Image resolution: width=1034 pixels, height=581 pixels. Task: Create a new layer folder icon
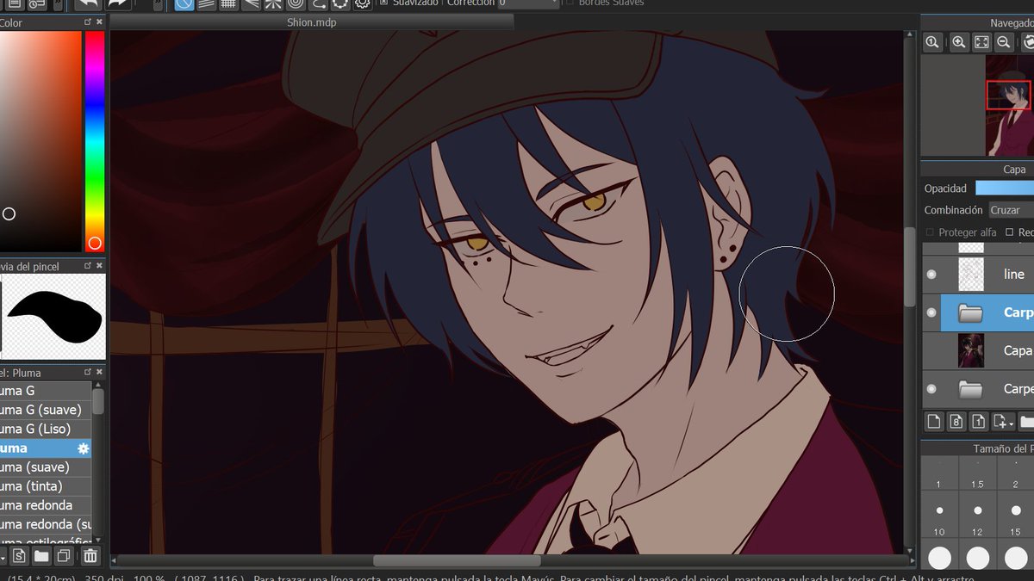[x=1026, y=421]
